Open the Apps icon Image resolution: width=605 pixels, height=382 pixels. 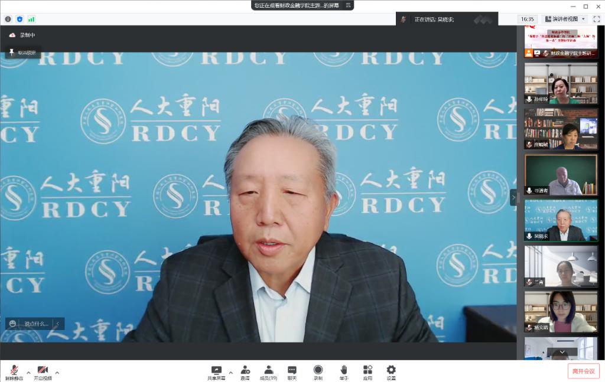pos(367,371)
